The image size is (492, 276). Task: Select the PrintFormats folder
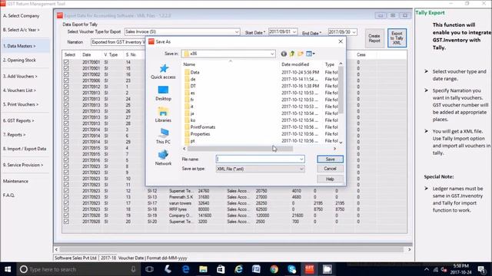click(200, 127)
